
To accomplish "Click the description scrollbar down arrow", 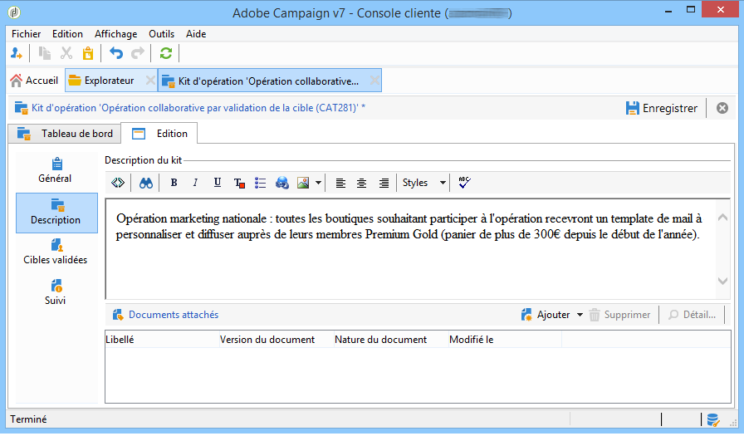I will click(x=722, y=281).
